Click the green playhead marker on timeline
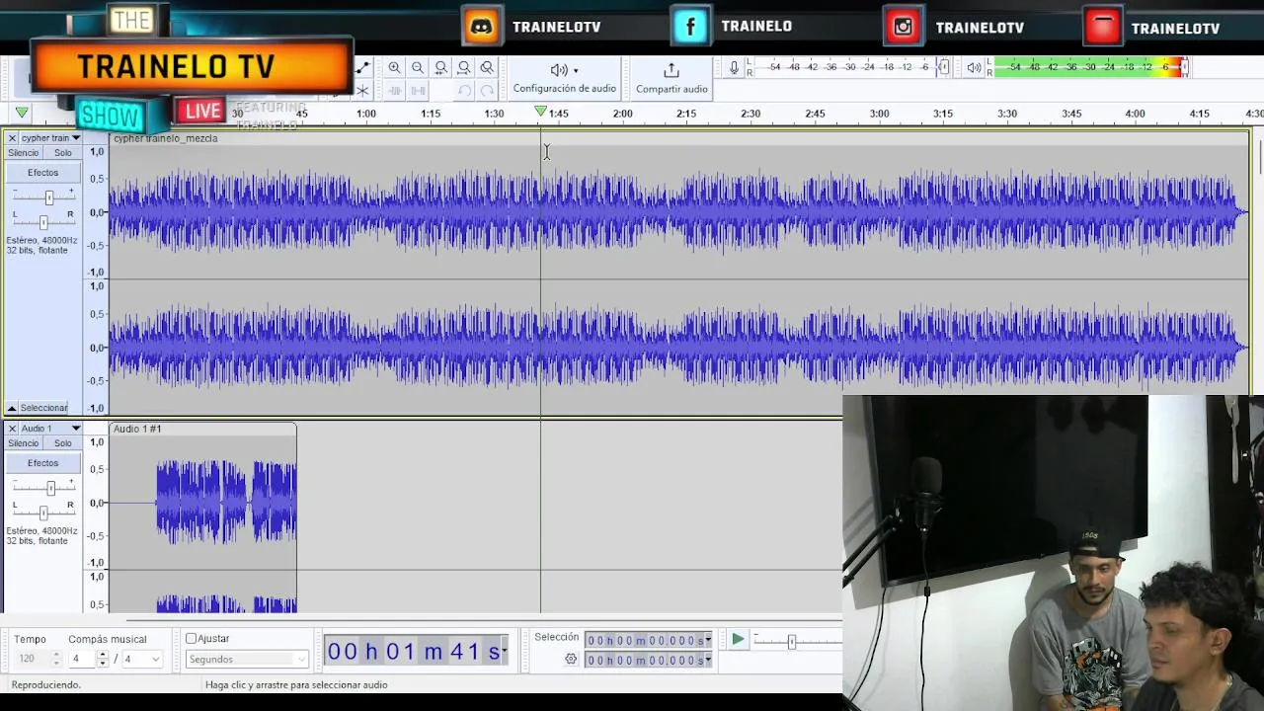 (540, 112)
